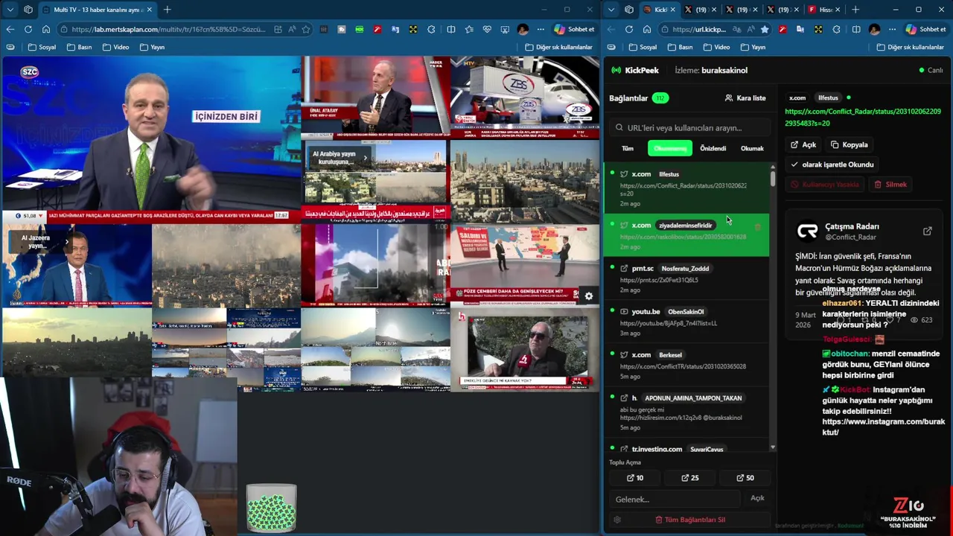Image resolution: width=953 pixels, height=536 pixels.
Task: Bulk open 50 links
Action: click(745, 478)
